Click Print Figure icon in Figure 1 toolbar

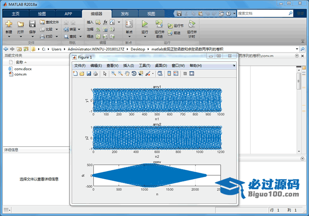tap(96, 73)
